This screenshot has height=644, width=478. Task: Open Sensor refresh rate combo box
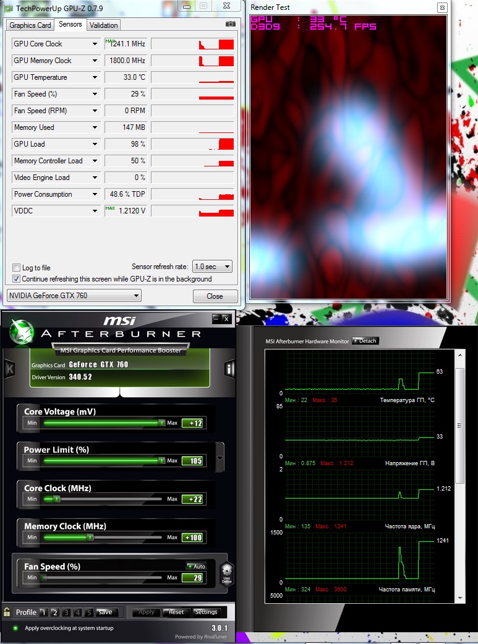(212, 267)
